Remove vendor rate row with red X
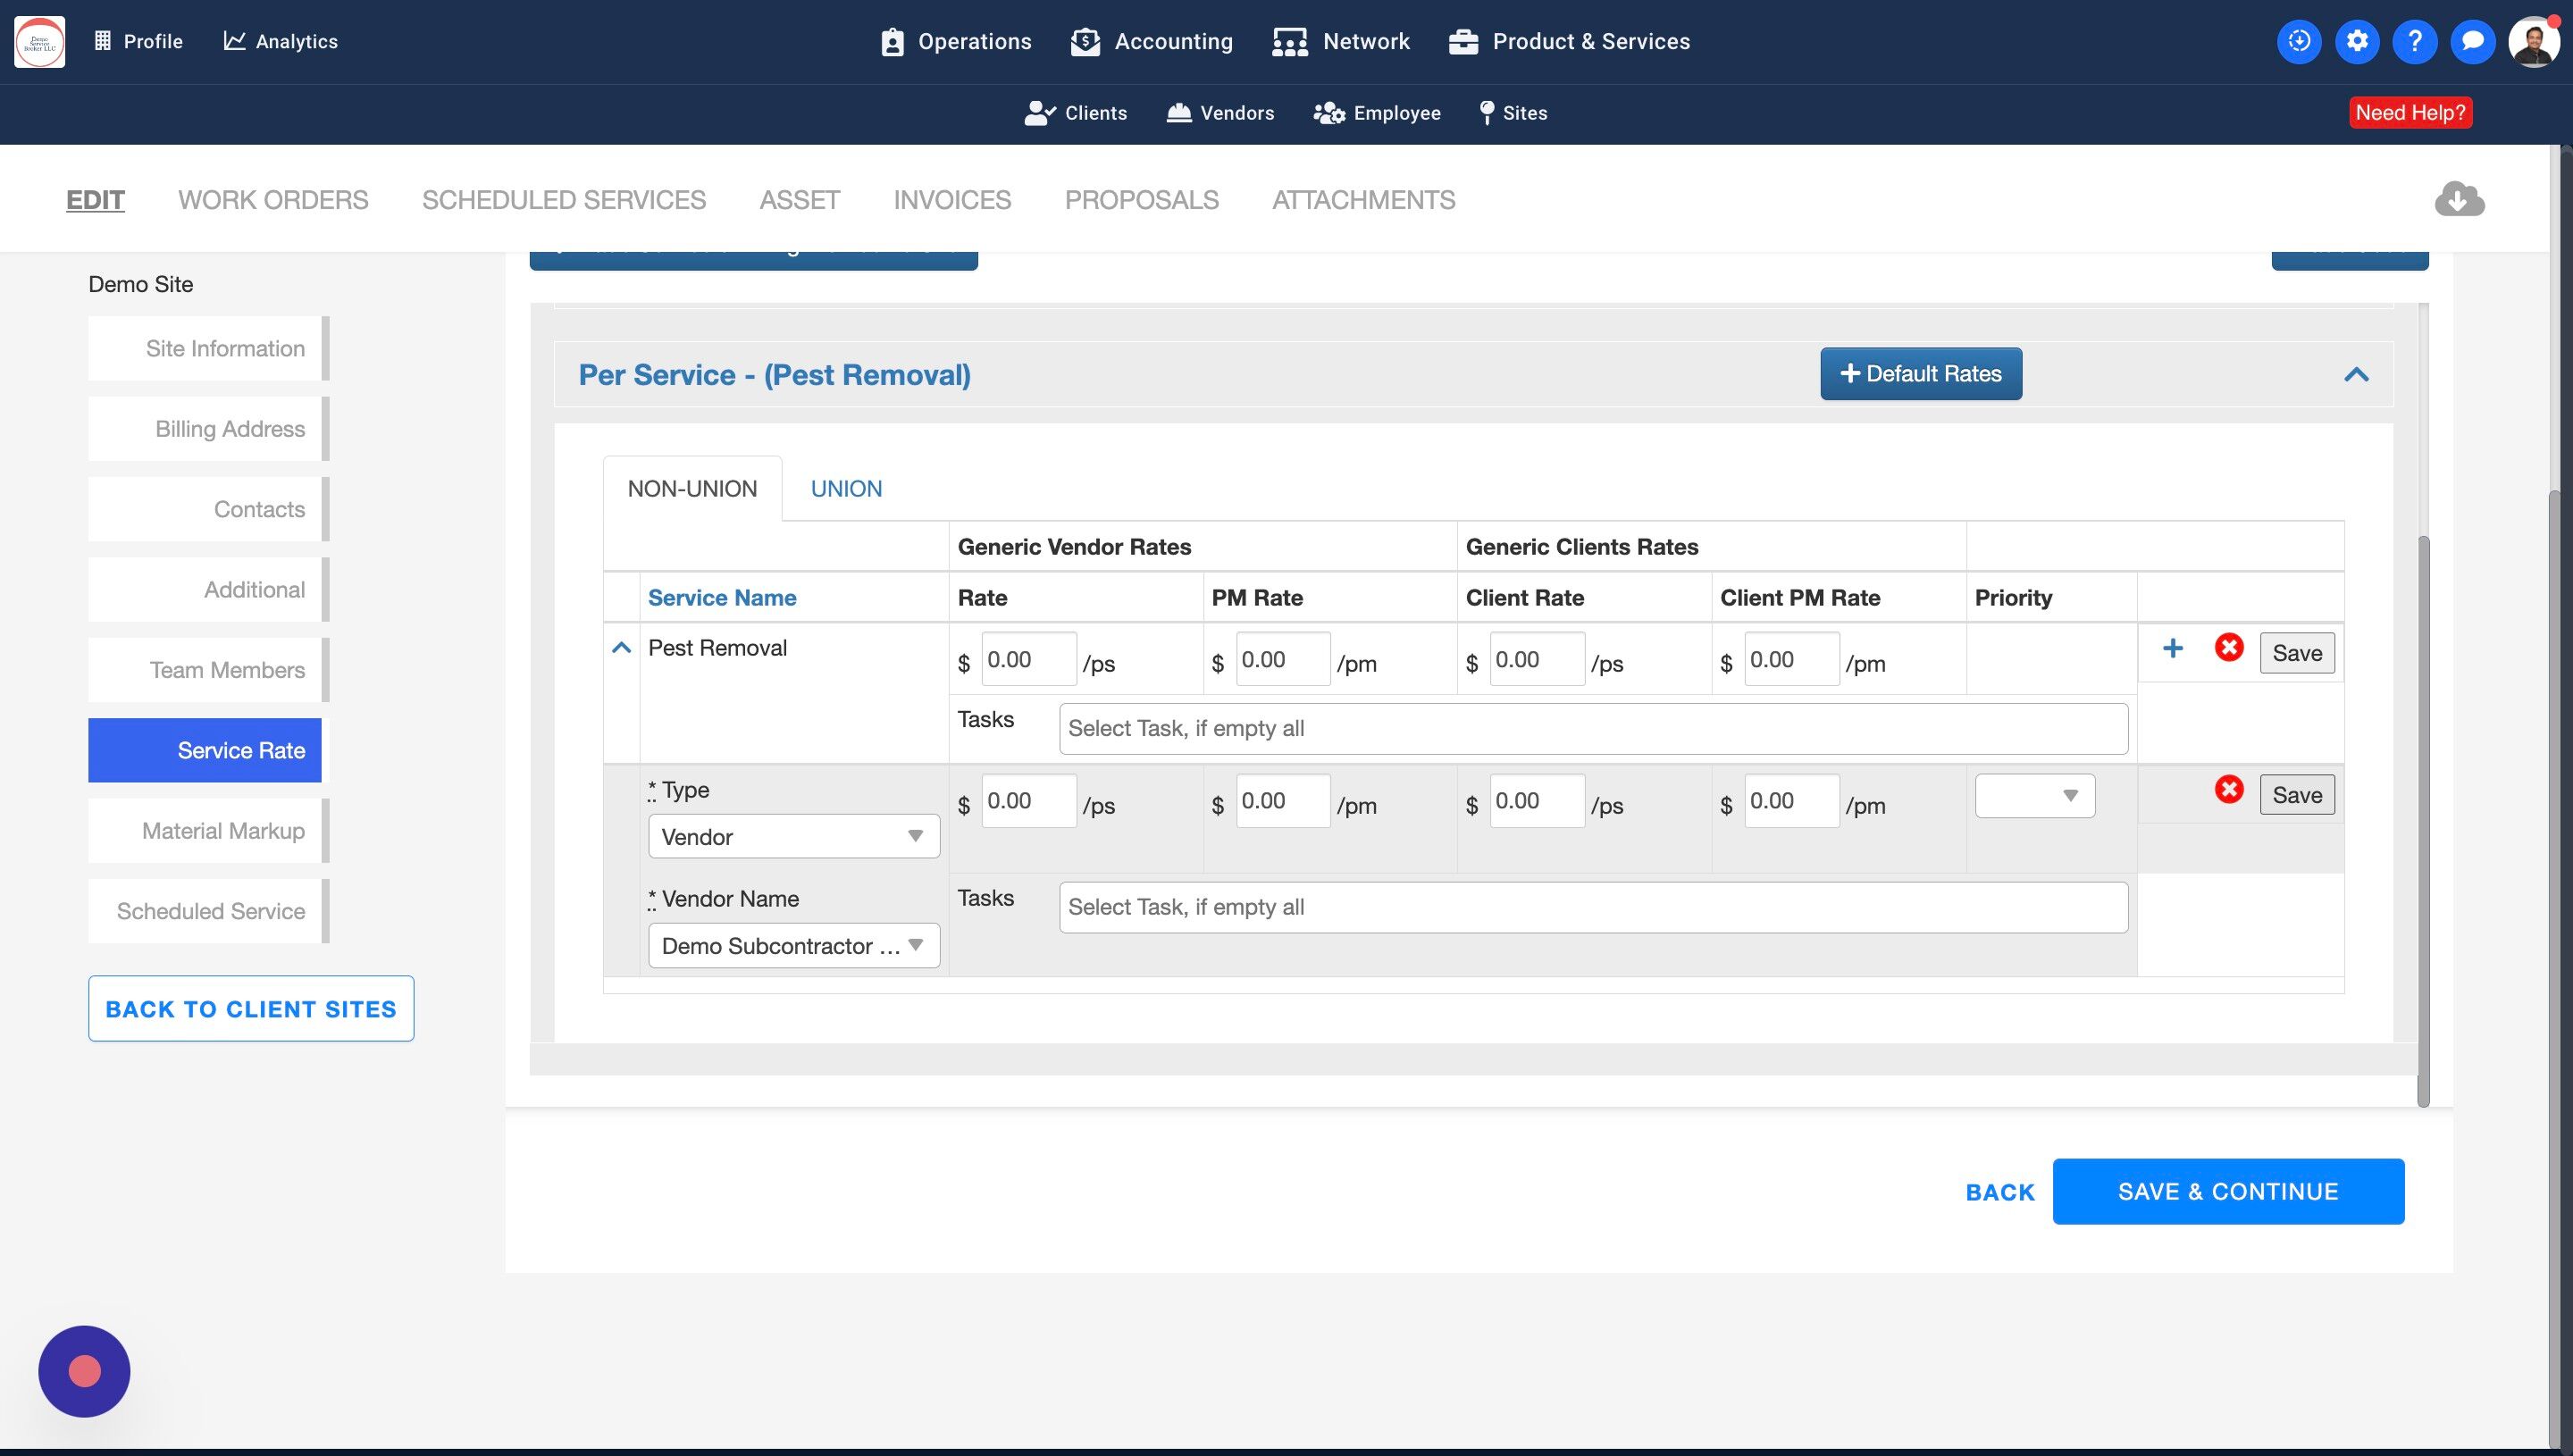Screen dimensions: 2573x1456 [x=2228, y=790]
